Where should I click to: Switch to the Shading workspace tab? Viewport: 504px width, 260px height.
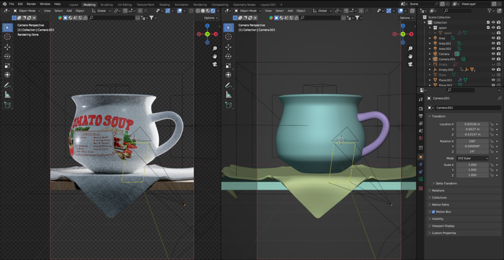click(164, 5)
